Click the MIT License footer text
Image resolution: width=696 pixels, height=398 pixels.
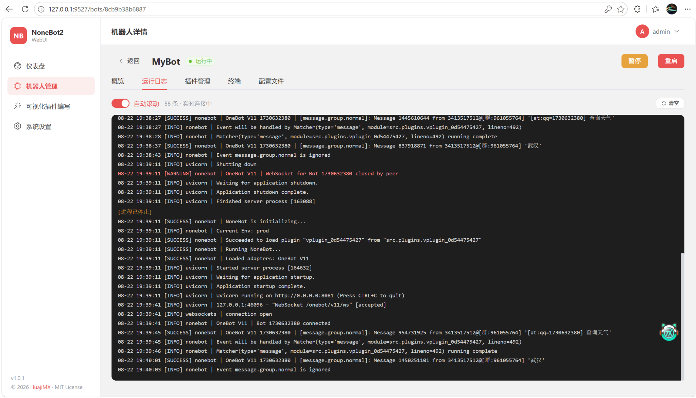pyautogui.click(x=68, y=387)
